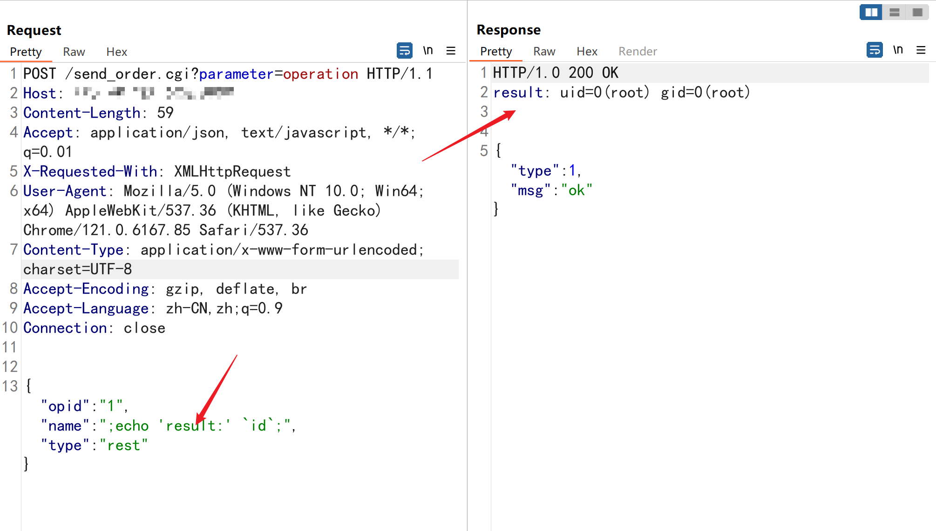Select side-by-side layout icon
The width and height of the screenshot is (936, 531).
(871, 12)
